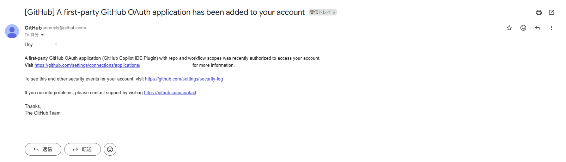
Task: Click the reply arrow icon in the header
Action: coord(537,28)
